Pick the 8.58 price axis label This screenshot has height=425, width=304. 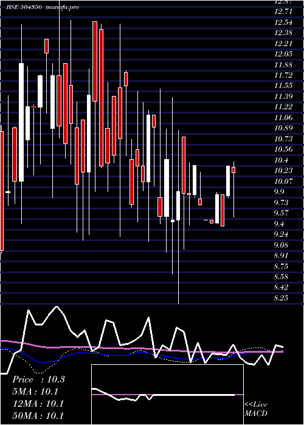pyautogui.click(x=281, y=277)
